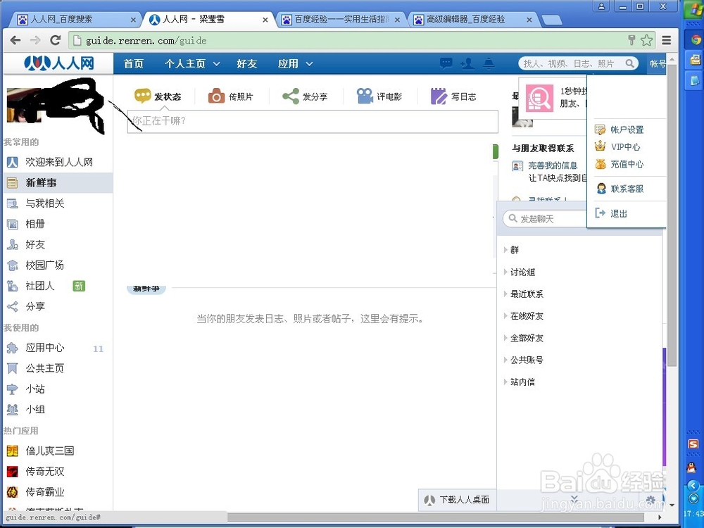704x528 pixels.
Task: Open Chrome menu hamburger icon
Action: coord(667,40)
